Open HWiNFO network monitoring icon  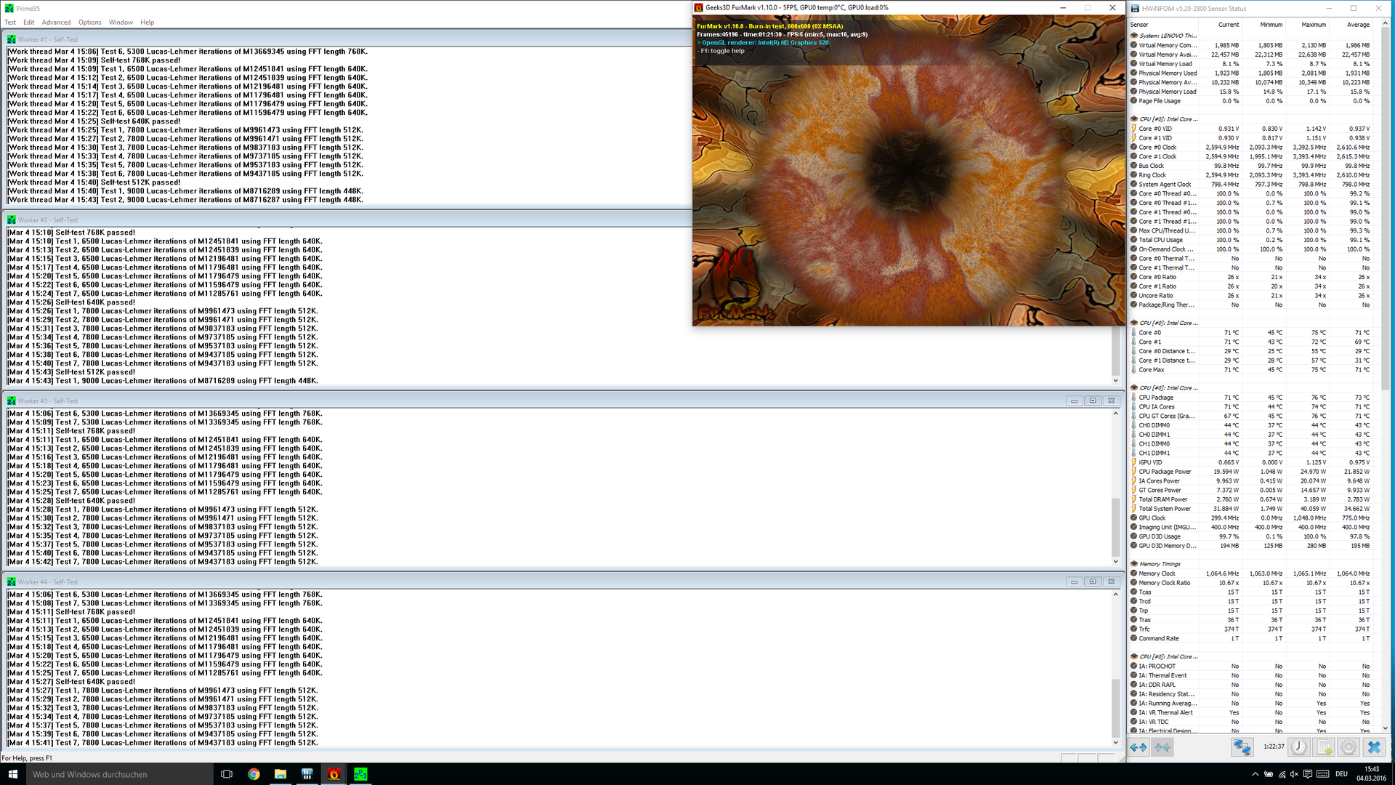[x=1242, y=746]
